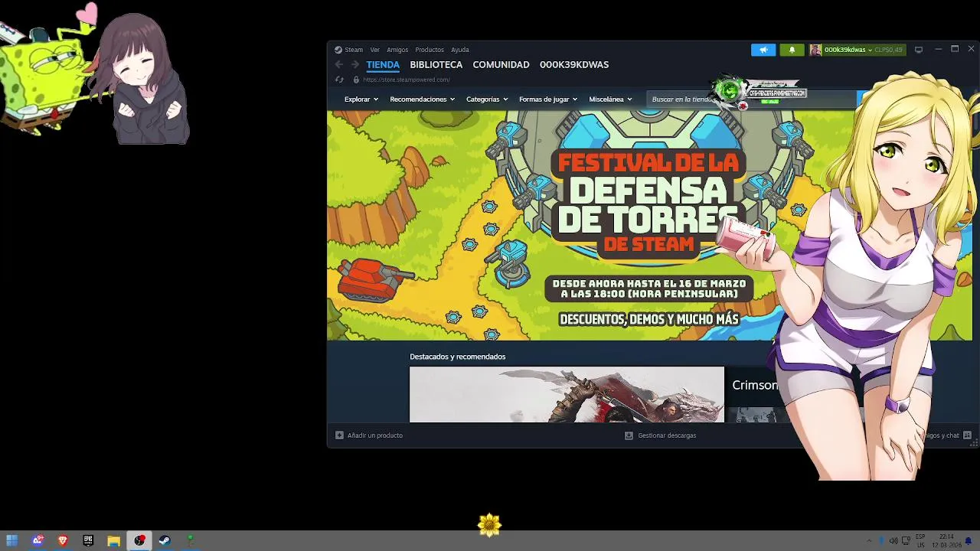Switch ESP keyboard language indicator

tap(920, 541)
